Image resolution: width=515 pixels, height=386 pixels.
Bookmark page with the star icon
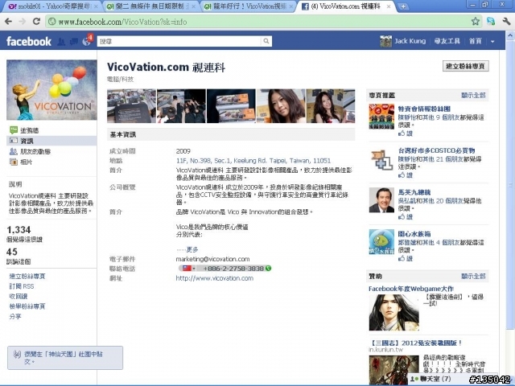click(x=476, y=22)
